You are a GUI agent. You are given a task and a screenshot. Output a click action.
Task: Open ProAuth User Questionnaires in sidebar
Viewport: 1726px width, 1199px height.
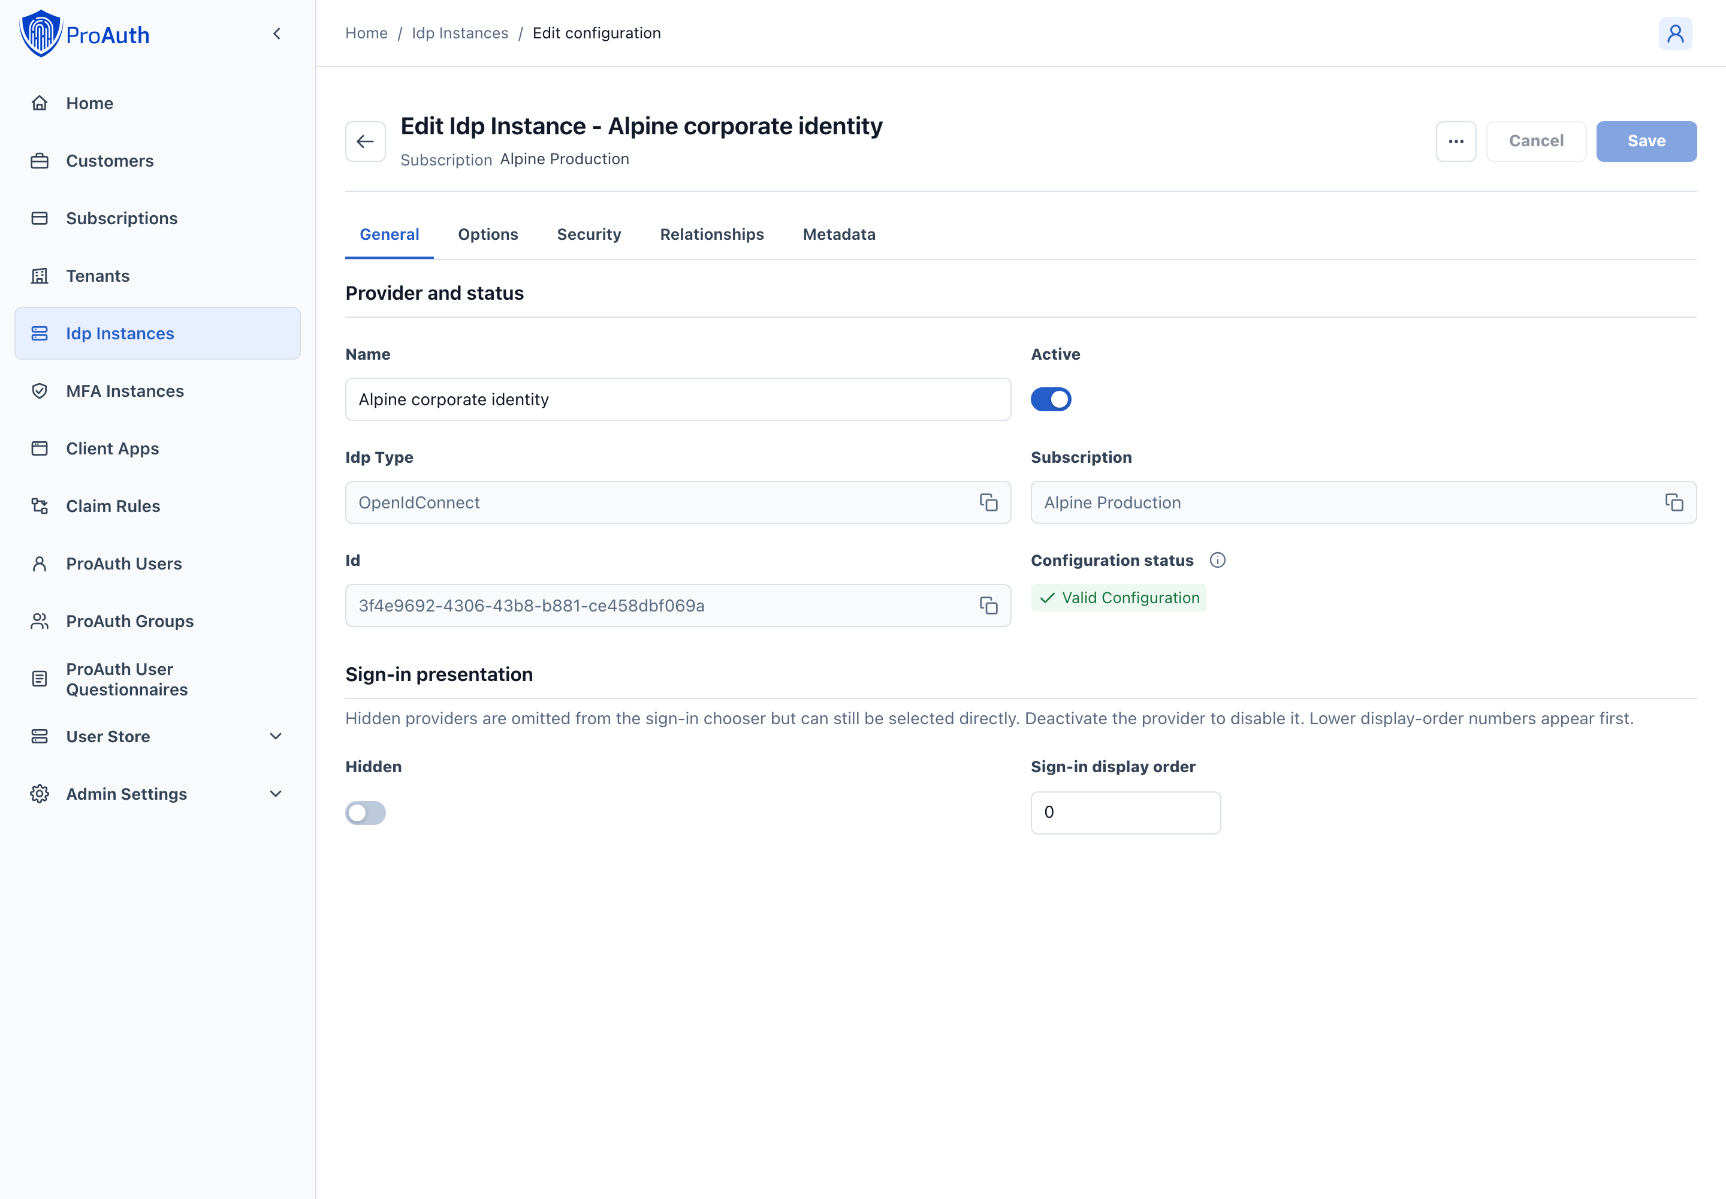pyautogui.click(x=157, y=679)
